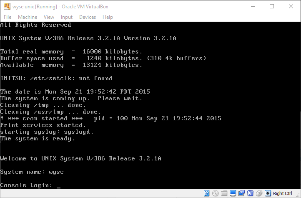Click the window resize grip corner
Image resolution: width=301 pixels, height=198 pixels.
(298, 195)
